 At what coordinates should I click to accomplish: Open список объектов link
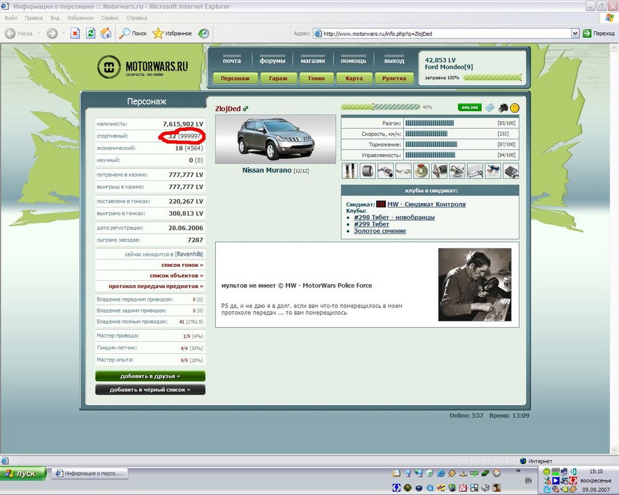click(176, 275)
